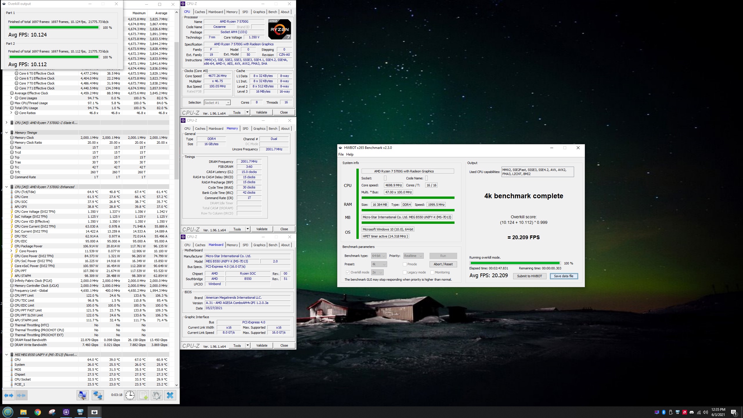
Task: Expand the Core Ratios row in HWiNFO
Action: pyautogui.click(x=11, y=113)
